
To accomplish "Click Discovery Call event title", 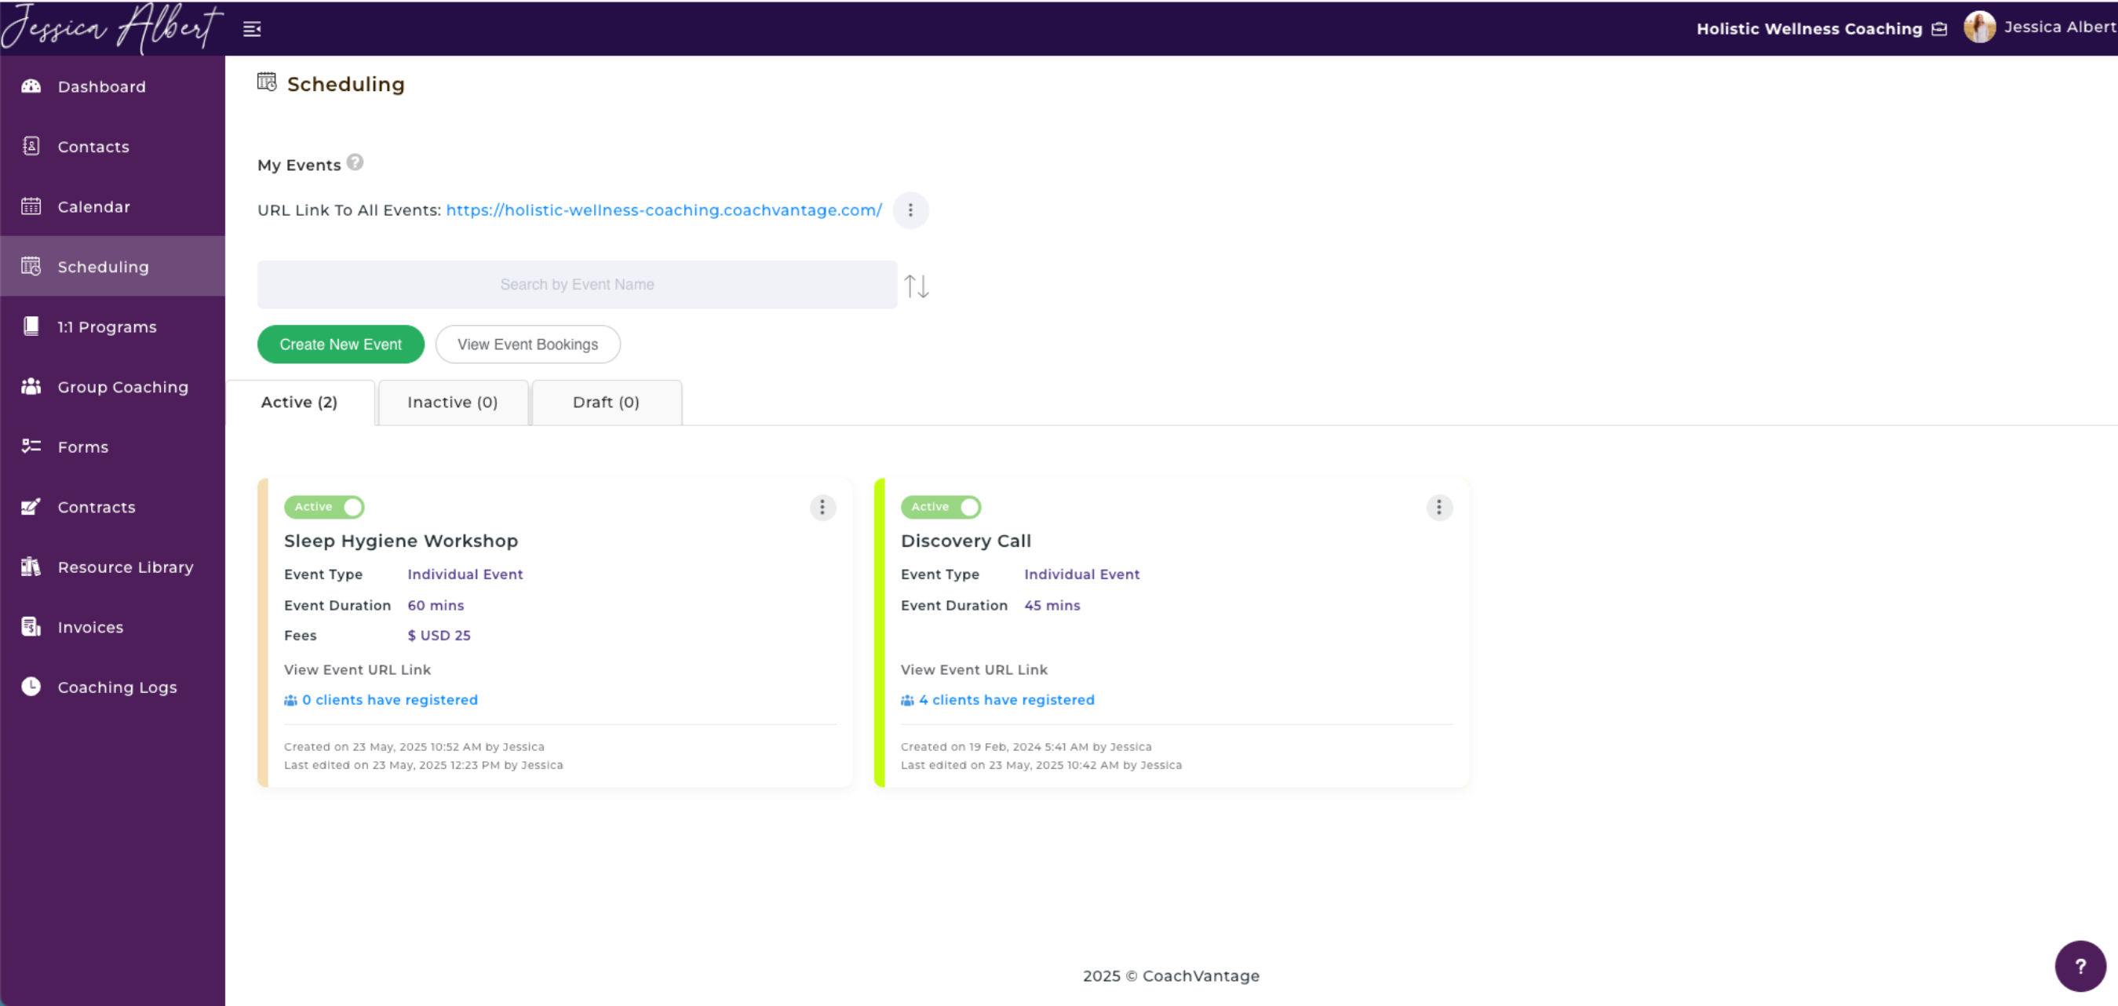I will click(966, 541).
